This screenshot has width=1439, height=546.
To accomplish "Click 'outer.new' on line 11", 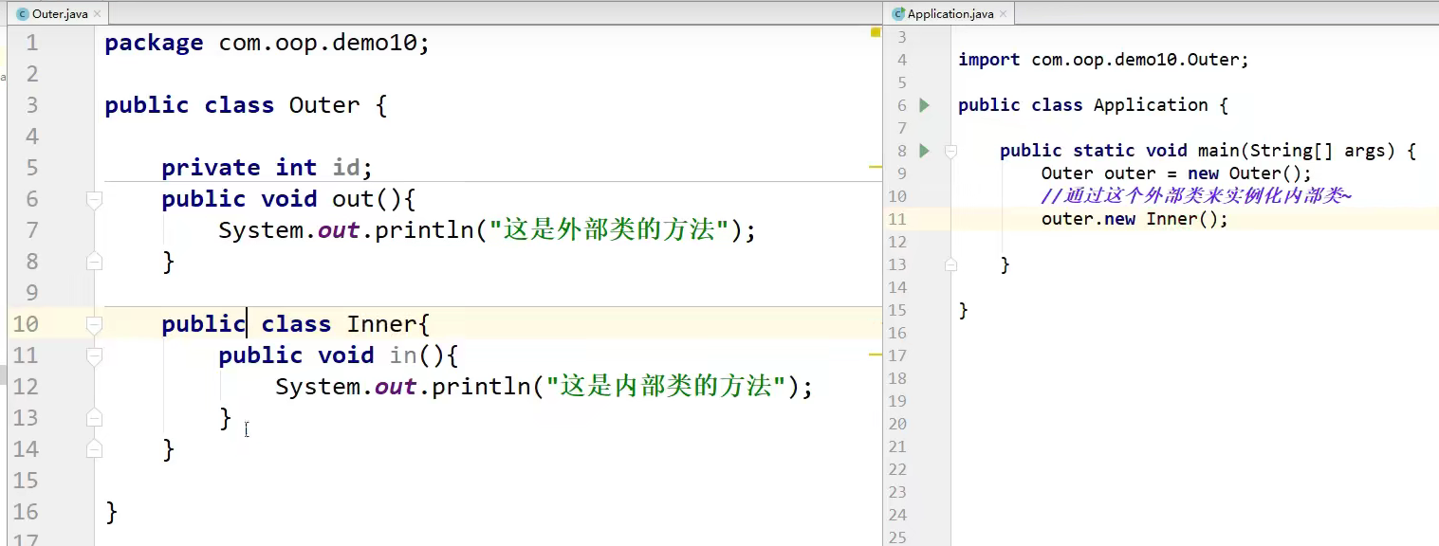I will point(1088,219).
